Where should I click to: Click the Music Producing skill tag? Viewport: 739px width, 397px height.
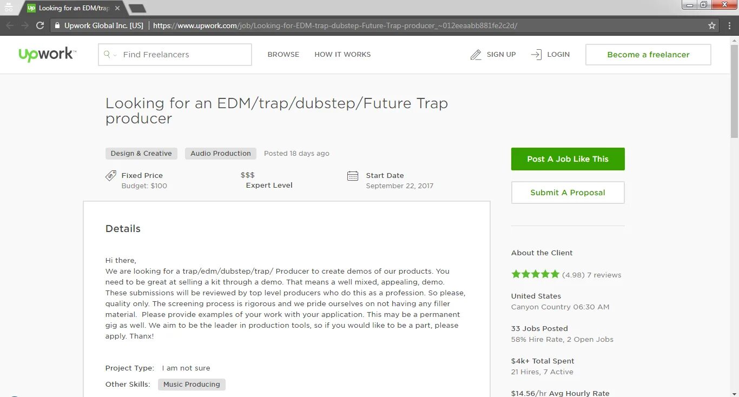pyautogui.click(x=192, y=385)
